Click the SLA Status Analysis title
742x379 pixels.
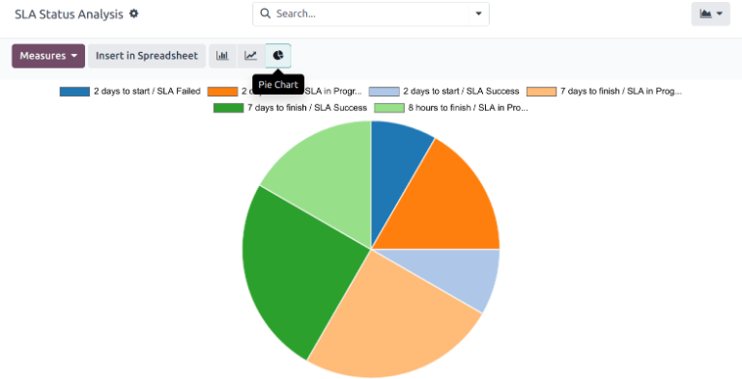tap(69, 14)
